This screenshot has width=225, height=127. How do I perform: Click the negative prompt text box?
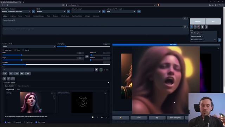pos(95,31)
